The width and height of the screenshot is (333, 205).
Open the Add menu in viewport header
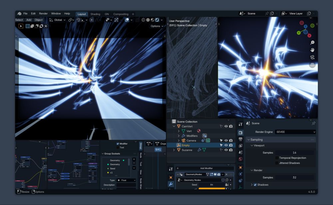[29, 20]
